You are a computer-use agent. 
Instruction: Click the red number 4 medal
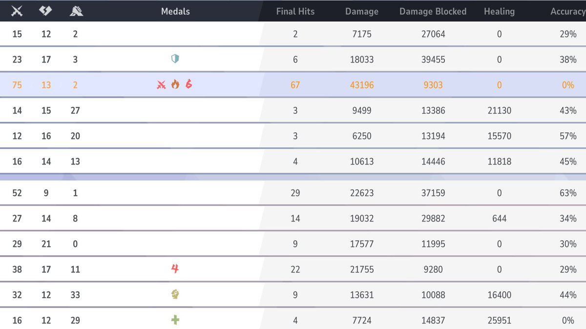[x=175, y=268]
